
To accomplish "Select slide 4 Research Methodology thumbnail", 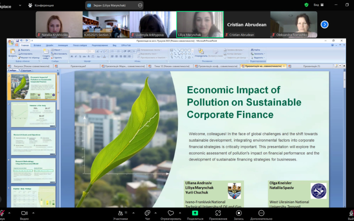I will (33, 171).
